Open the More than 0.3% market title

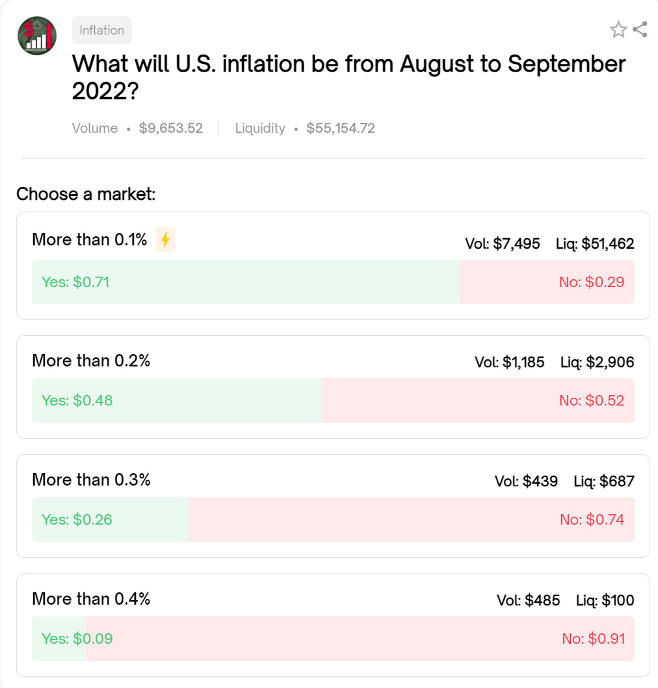tap(91, 480)
